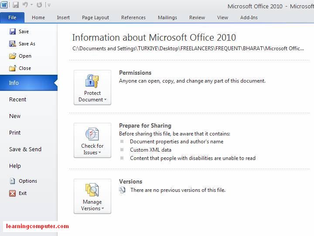Click the red Exit icon

coord(12,193)
